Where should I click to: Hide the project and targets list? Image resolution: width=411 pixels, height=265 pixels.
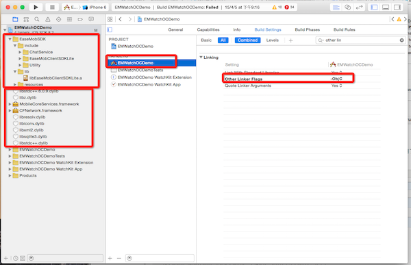pos(110,29)
